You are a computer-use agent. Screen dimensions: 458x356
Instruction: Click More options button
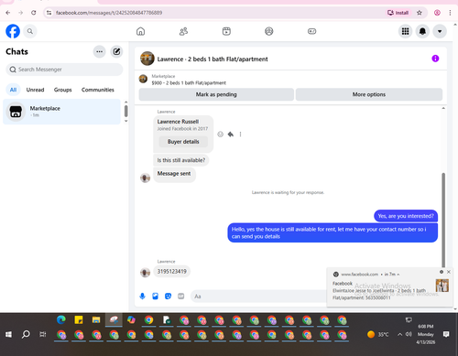coord(369,94)
